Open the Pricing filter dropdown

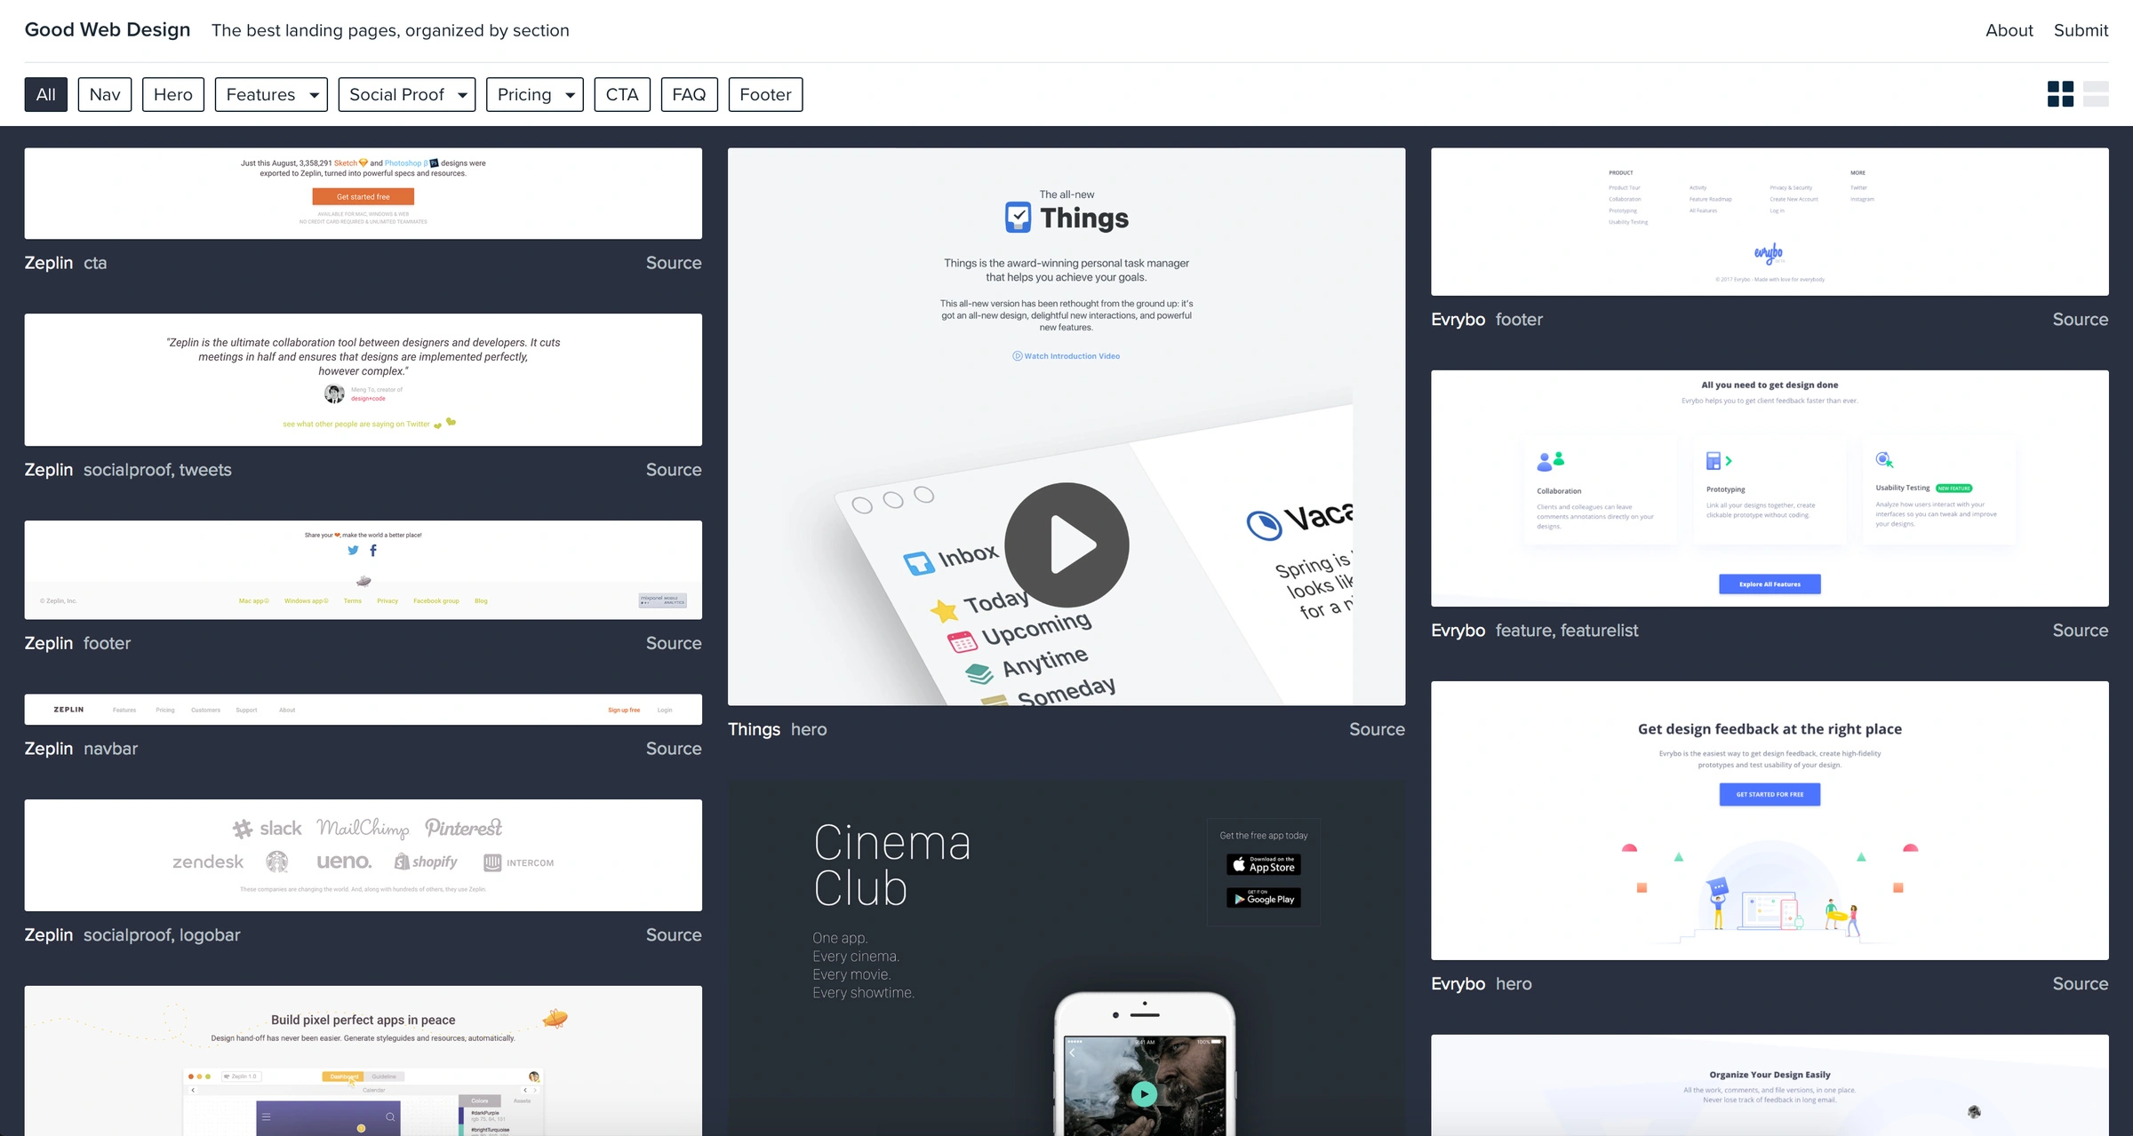[535, 94]
